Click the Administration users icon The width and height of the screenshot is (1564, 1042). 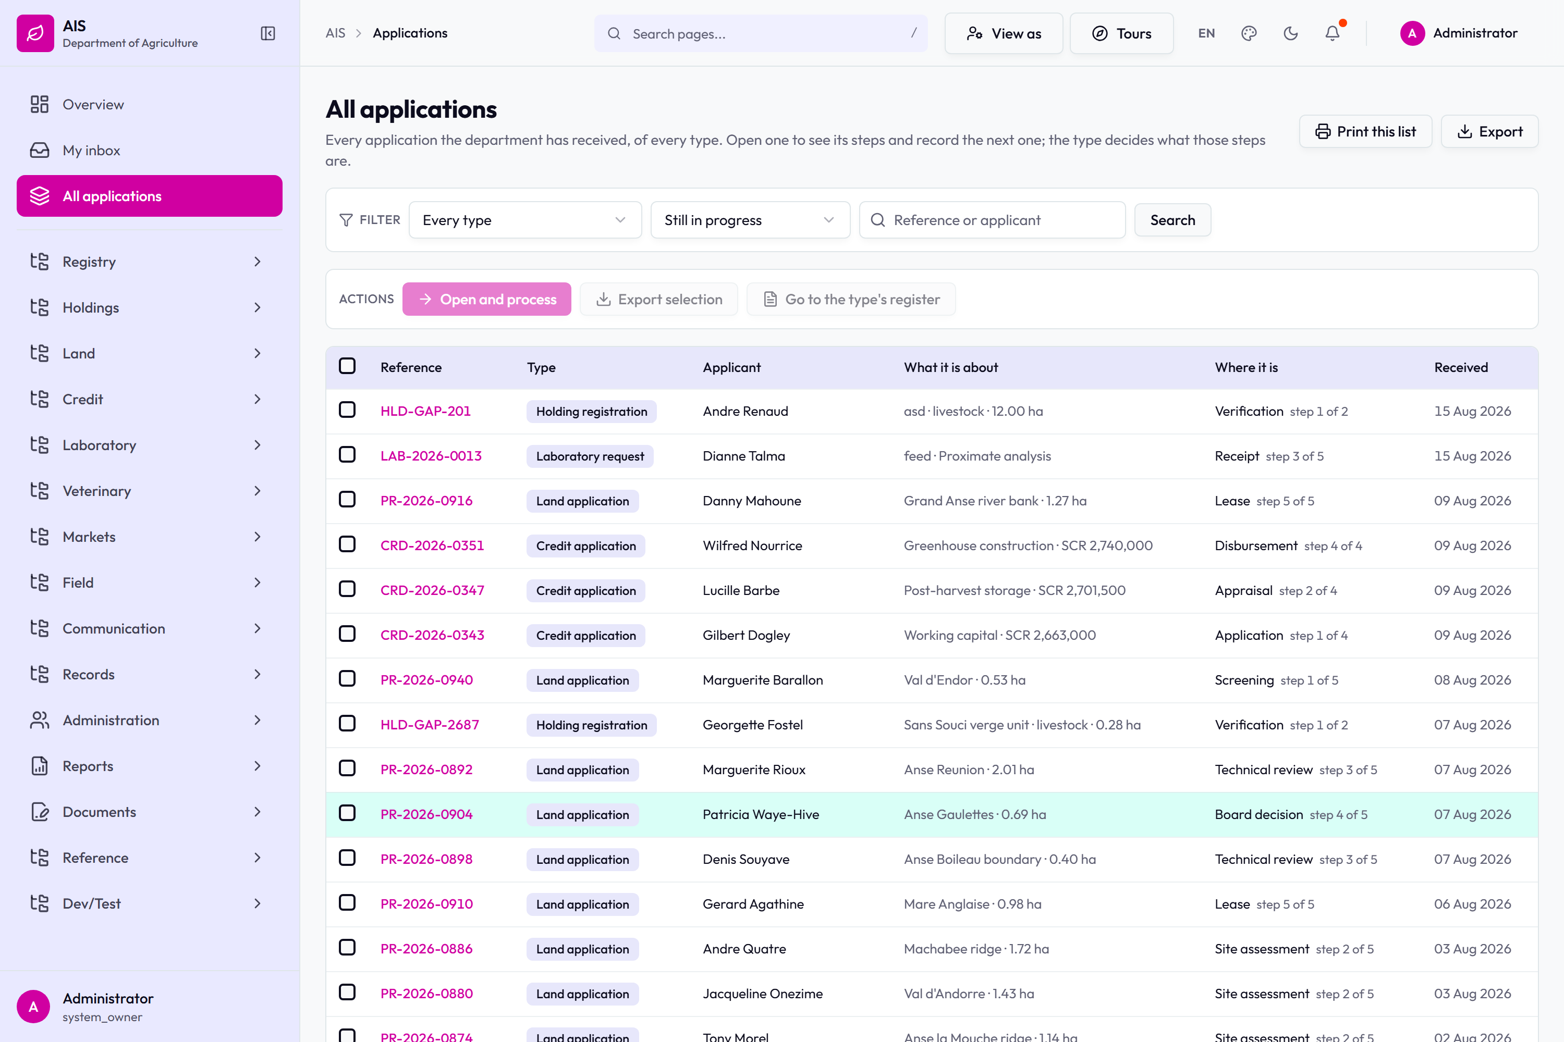click(x=39, y=721)
